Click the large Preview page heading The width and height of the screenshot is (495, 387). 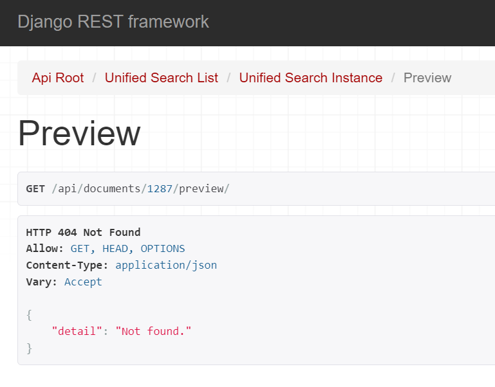[79, 133]
